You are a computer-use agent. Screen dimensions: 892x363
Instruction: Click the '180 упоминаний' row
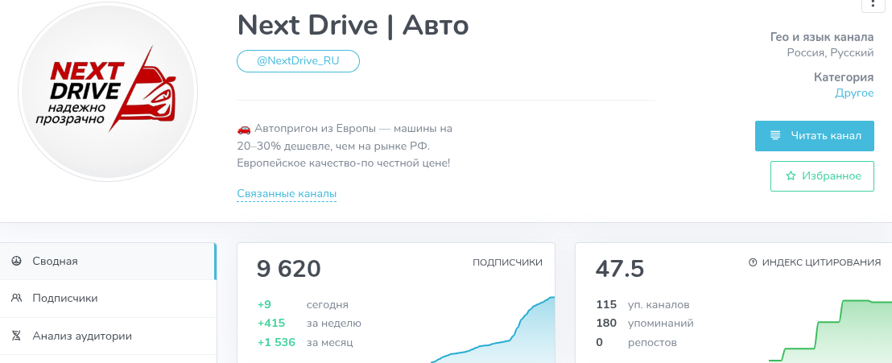(x=645, y=324)
